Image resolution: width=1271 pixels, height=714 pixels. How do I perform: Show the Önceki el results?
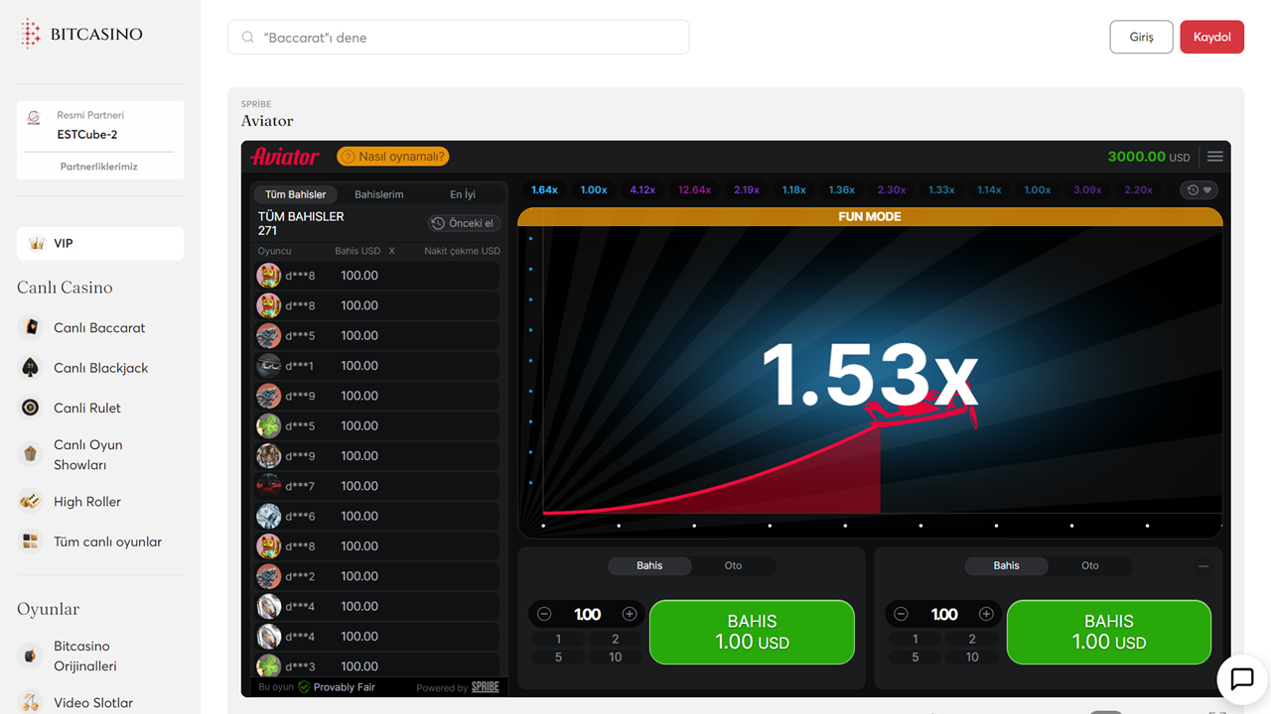[463, 223]
